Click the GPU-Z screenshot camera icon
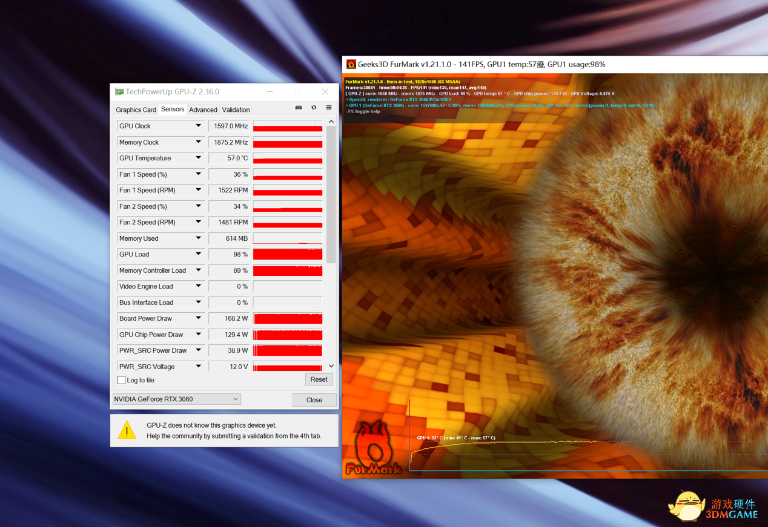The height and width of the screenshot is (527, 768). pyautogui.click(x=299, y=108)
